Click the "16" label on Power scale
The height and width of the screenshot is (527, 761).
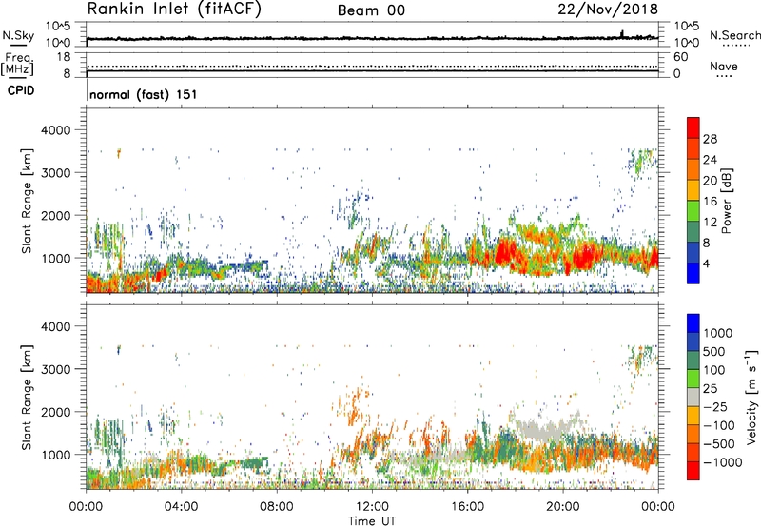(x=710, y=202)
